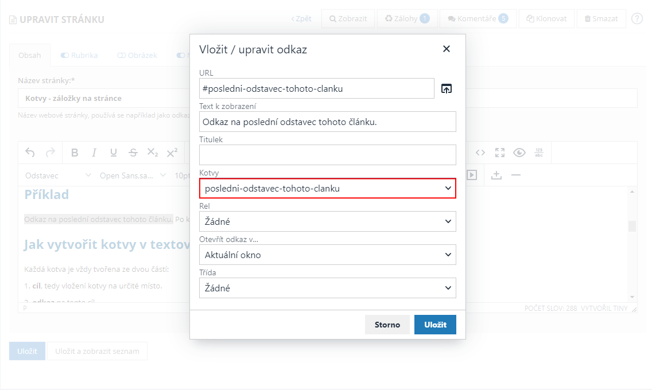Click the undo arrow icon
Viewport: 652px width, 390px height.
[x=30, y=153]
